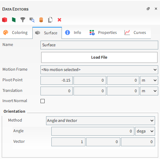Image resolution: width=160 pixels, height=159 pixels.
Task: Open the Motion Frame dropdown
Action: click(99, 70)
